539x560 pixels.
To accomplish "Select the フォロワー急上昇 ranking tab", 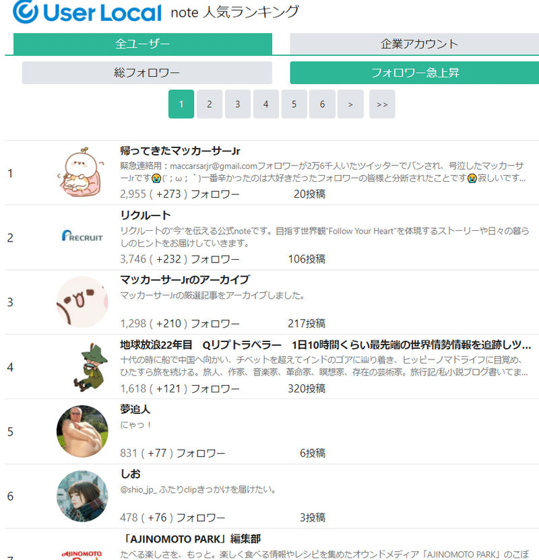I will [x=414, y=73].
